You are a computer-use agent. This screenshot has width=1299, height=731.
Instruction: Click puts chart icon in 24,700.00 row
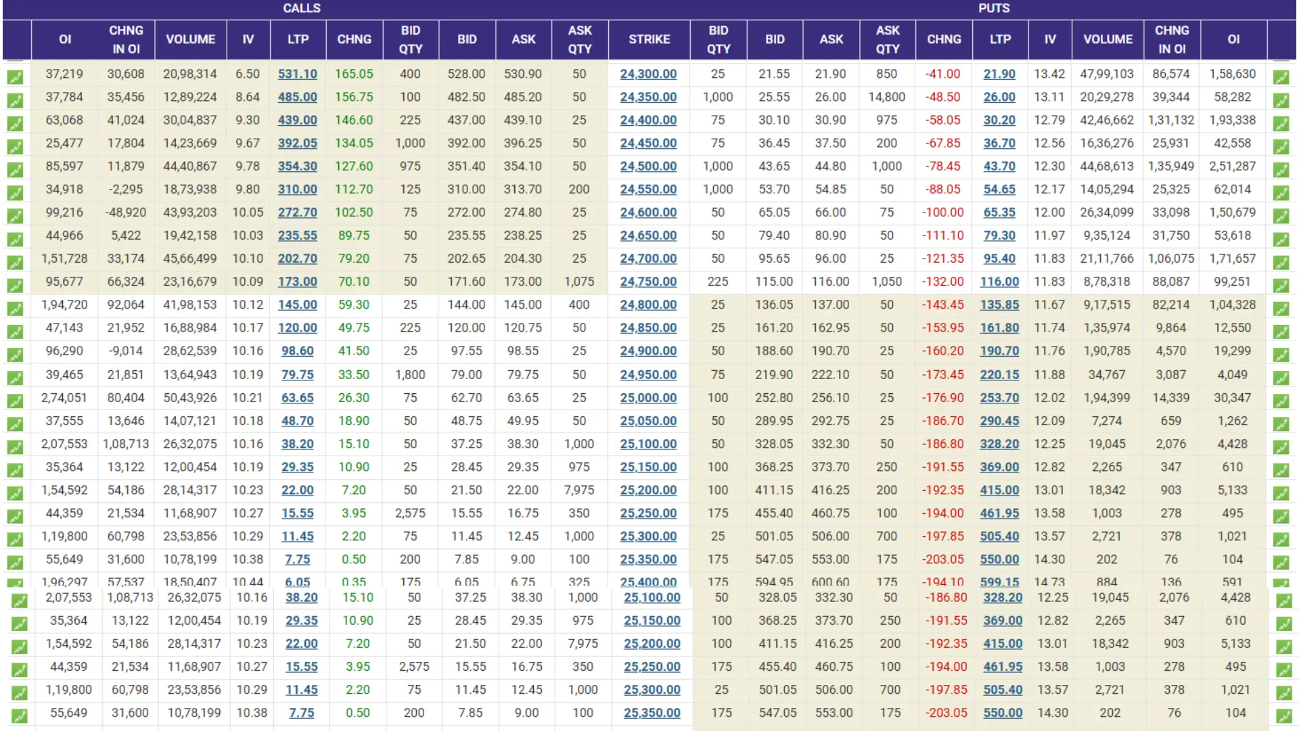coord(1281,262)
